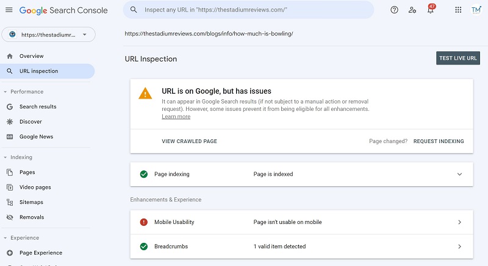Click 'Page is indexed' status text
Screen dimensions: 488x266
[x=273, y=174]
